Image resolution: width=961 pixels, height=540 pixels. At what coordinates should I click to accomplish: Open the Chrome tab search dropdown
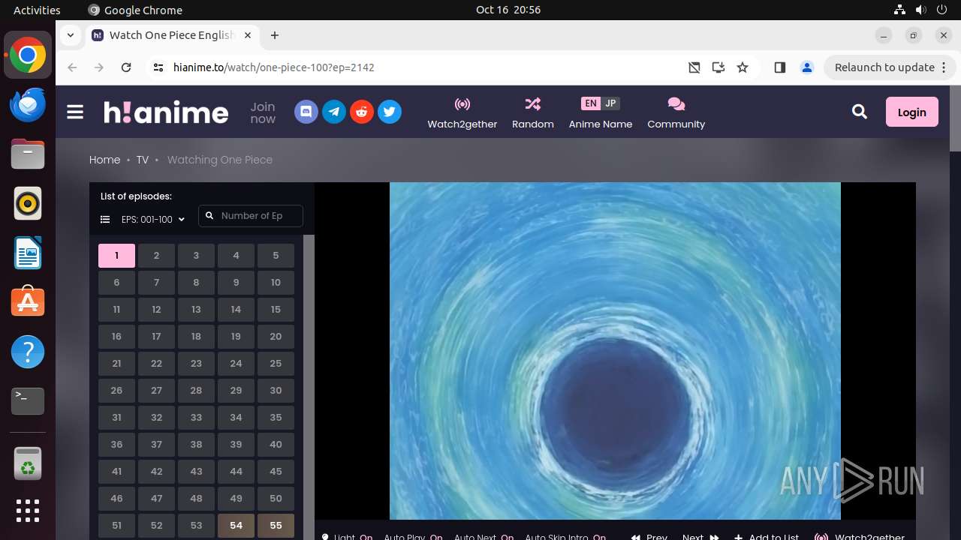[x=70, y=35]
